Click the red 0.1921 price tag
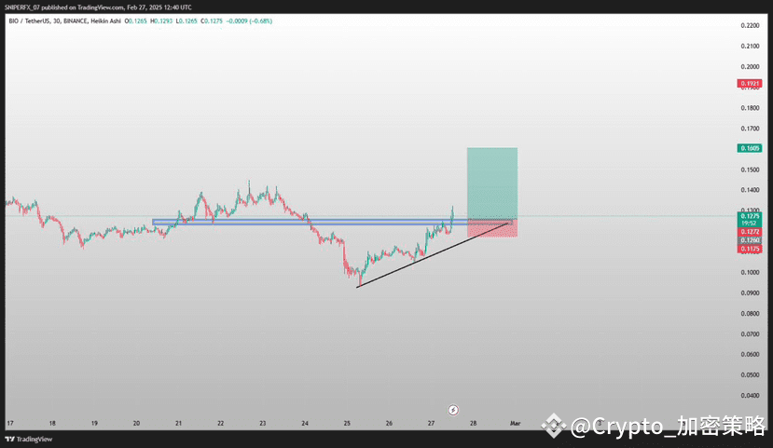The width and height of the screenshot is (773, 448). tap(750, 84)
